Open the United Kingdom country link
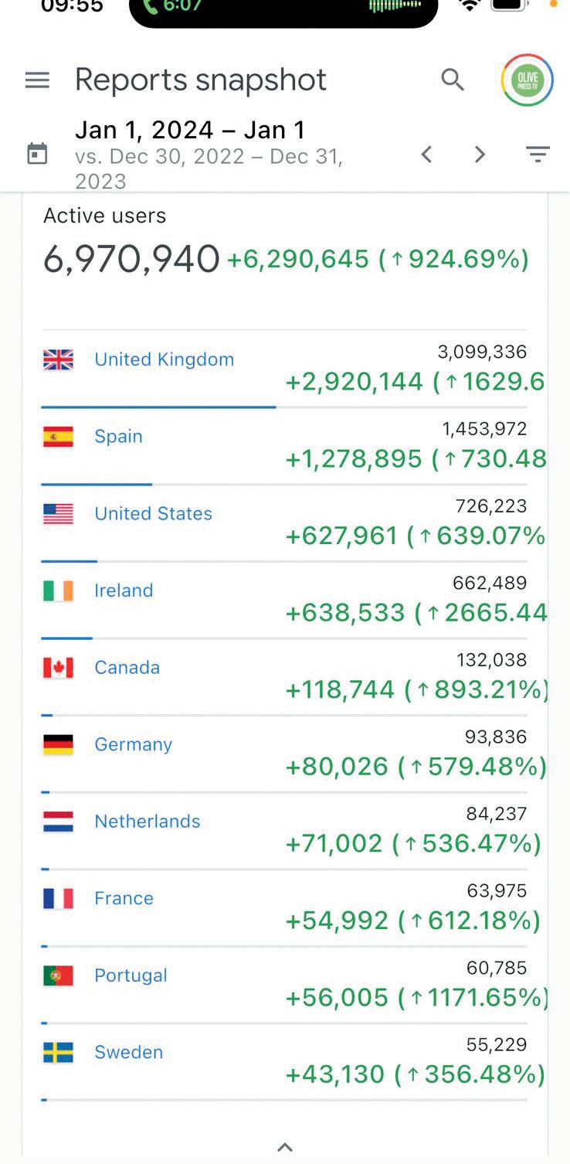The width and height of the screenshot is (570, 1164). click(x=164, y=359)
